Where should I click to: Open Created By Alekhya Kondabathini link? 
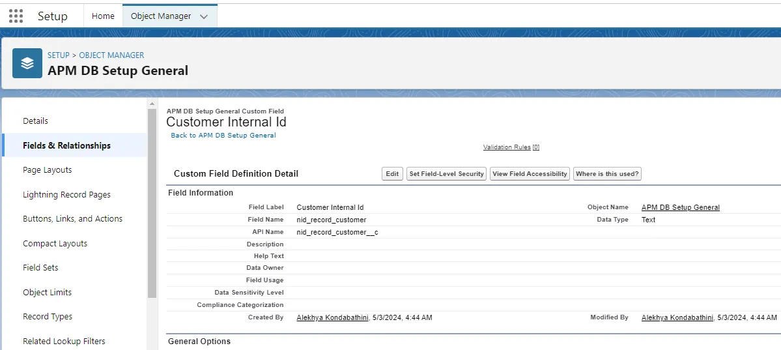tap(332, 317)
